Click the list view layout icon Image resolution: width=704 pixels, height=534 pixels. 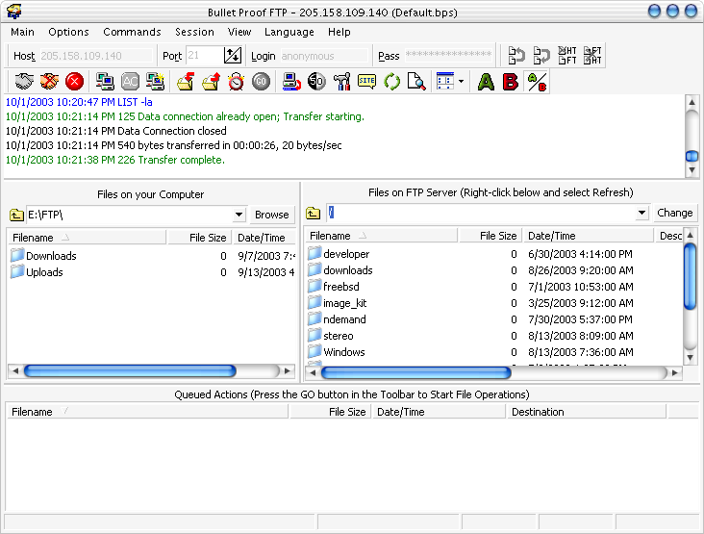[x=445, y=82]
